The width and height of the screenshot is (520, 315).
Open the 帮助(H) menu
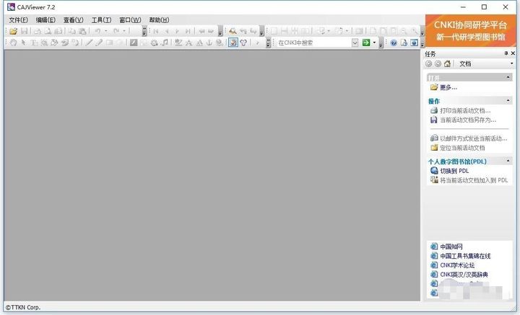159,20
